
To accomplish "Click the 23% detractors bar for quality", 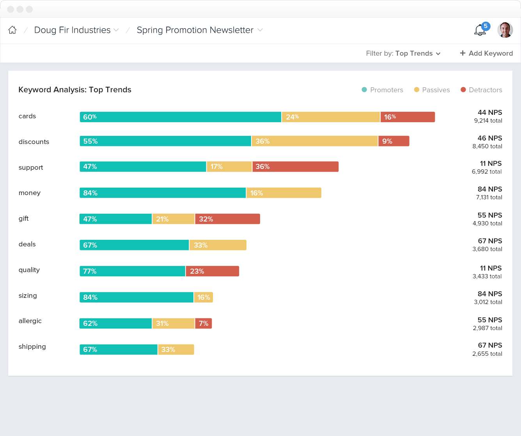I will (x=213, y=271).
